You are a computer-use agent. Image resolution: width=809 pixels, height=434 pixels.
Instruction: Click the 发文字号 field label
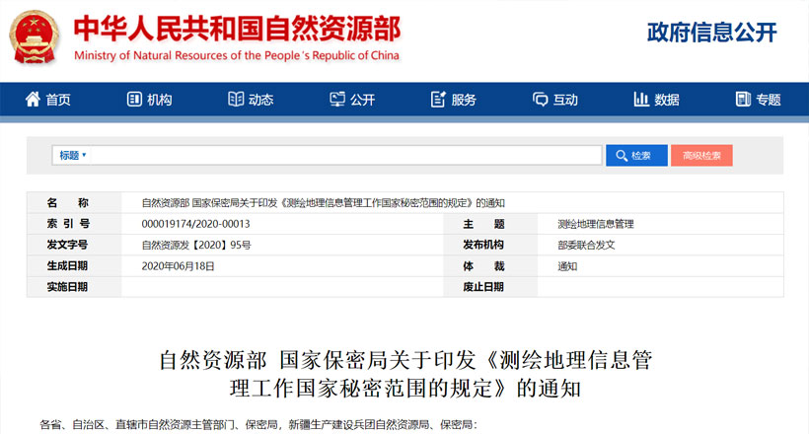[x=67, y=245]
